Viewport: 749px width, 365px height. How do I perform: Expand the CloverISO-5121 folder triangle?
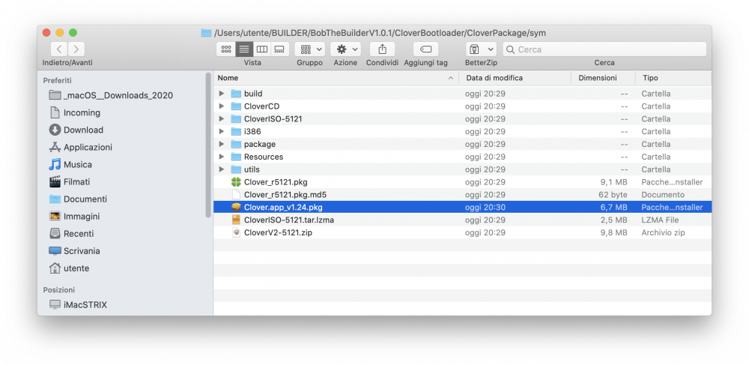click(221, 119)
